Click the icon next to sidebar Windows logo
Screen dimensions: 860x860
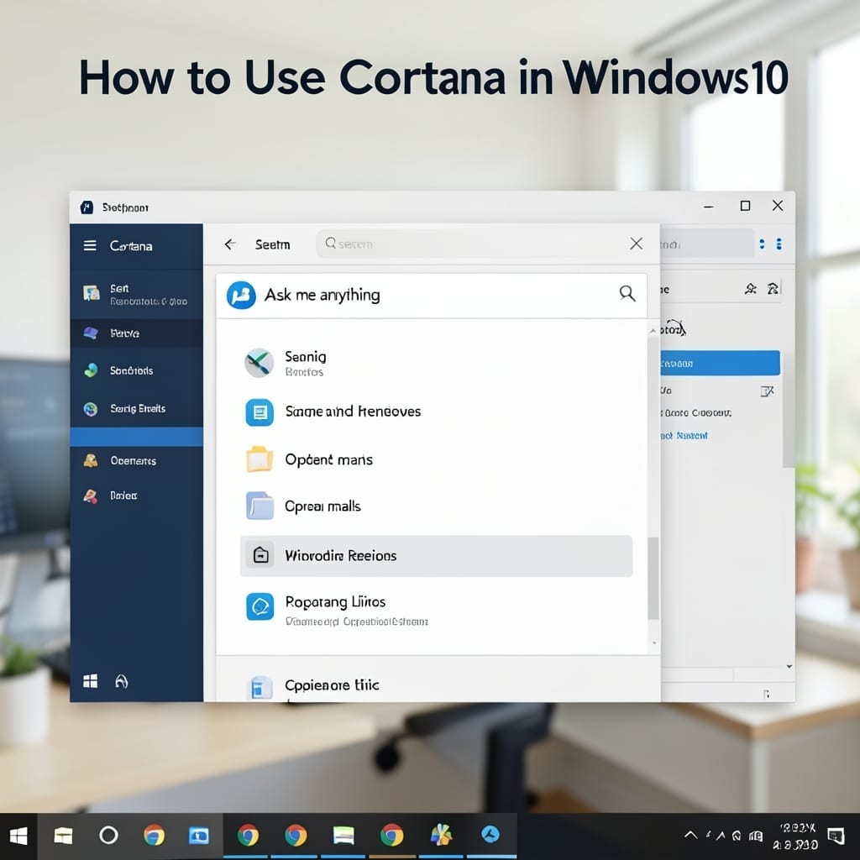pyautogui.click(x=121, y=681)
